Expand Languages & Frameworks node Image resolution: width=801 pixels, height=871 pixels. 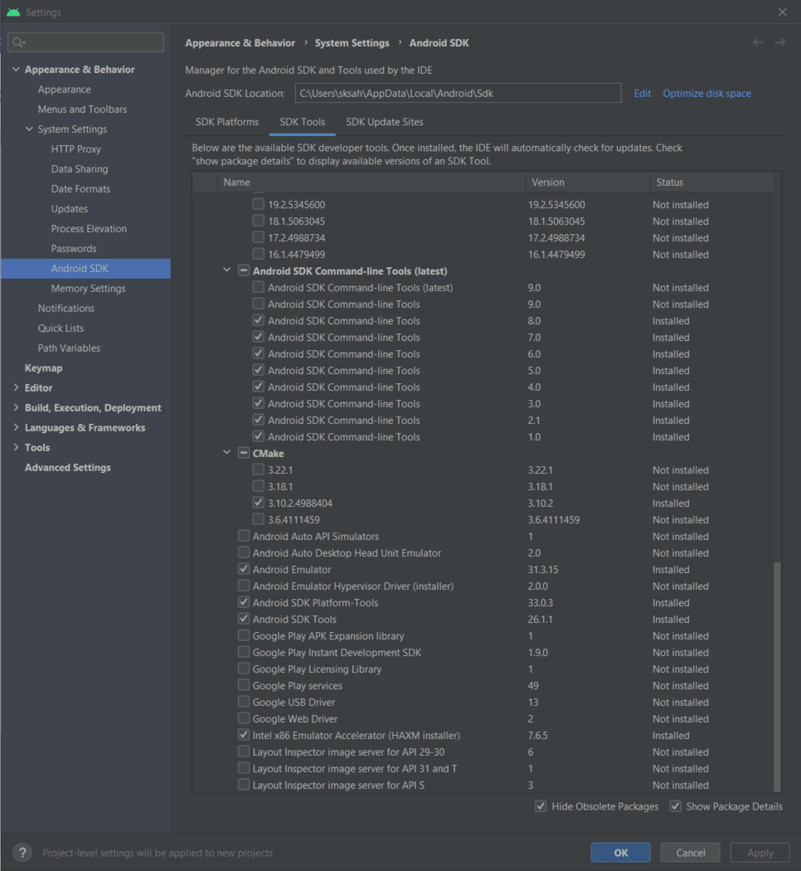click(16, 427)
